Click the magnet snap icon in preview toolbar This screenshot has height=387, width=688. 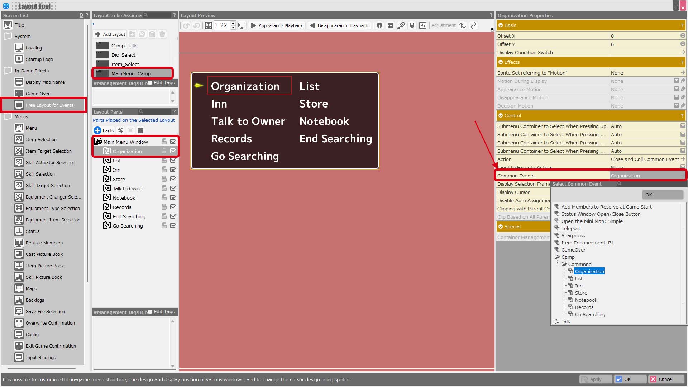coord(379,25)
